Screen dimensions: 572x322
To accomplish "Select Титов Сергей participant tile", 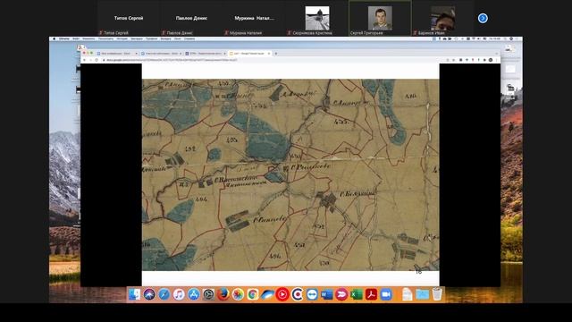I will [129, 18].
